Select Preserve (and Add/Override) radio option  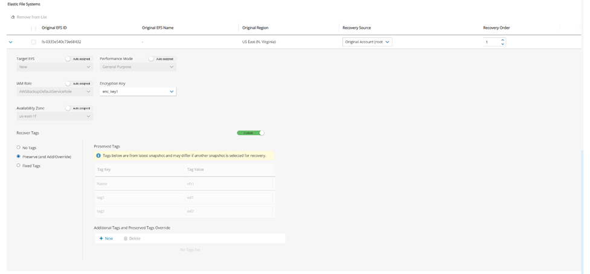[x=19, y=157]
